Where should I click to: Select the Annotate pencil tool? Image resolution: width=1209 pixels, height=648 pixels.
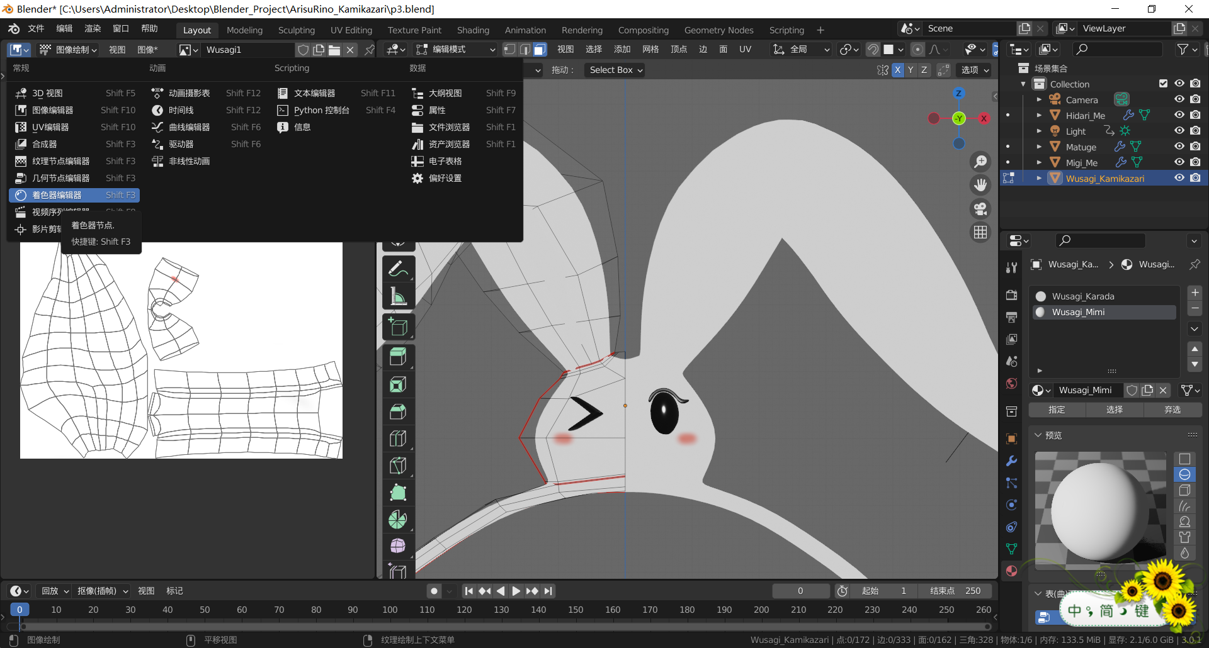(398, 269)
